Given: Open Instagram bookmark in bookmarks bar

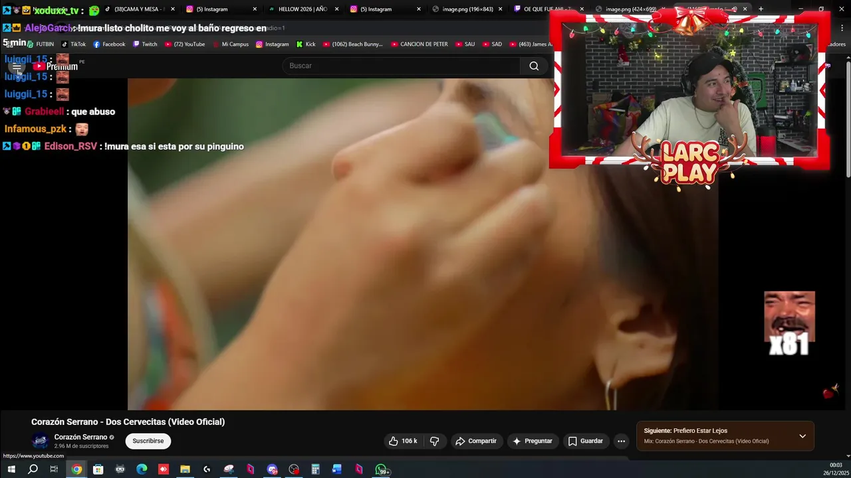Looking at the screenshot, I should [272, 44].
